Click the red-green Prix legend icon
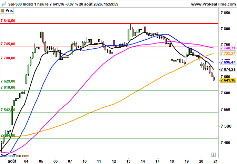Viewport: 237px width, 164px height. (x=2, y=11)
